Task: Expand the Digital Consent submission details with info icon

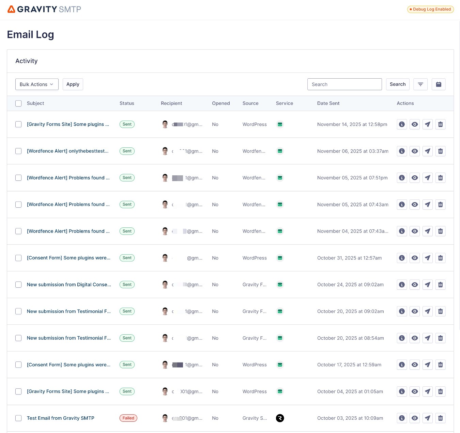Action: pos(402,285)
